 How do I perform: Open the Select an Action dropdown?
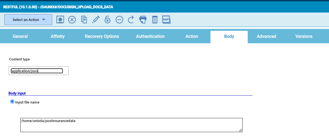point(28,20)
